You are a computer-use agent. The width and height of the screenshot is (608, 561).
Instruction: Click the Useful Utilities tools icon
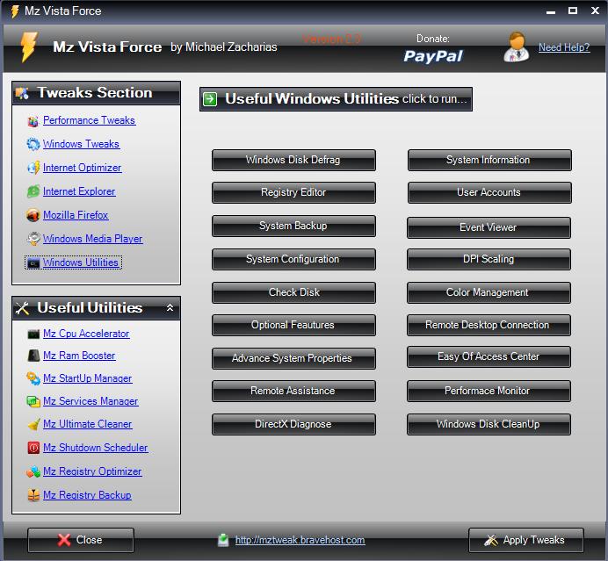click(22, 308)
